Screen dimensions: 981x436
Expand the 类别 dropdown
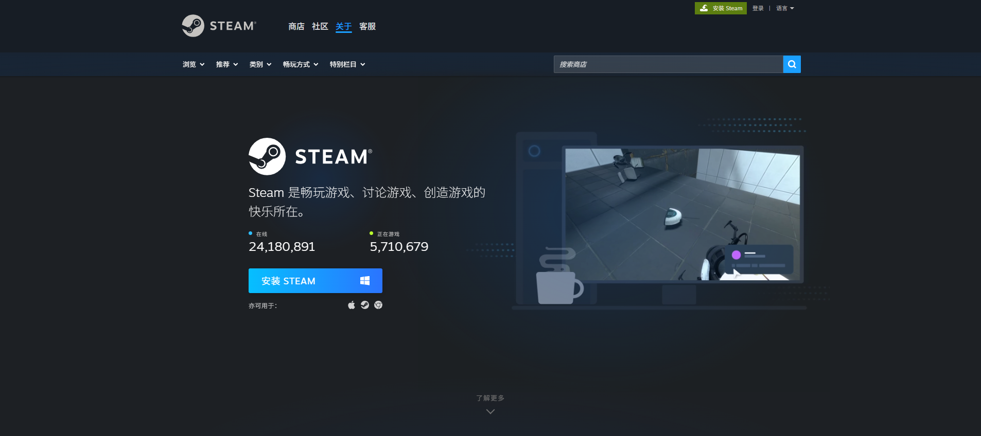pyautogui.click(x=260, y=64)
